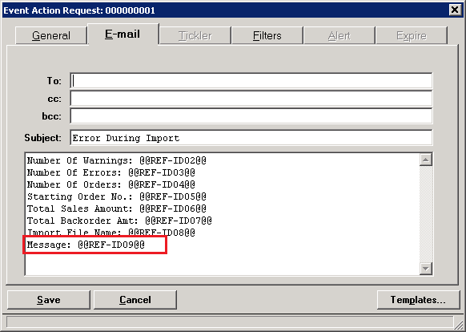The width and height of the screenshot is (466, 332).
Task: Click into the bcc input field
Action: click(x=251, y=115)
